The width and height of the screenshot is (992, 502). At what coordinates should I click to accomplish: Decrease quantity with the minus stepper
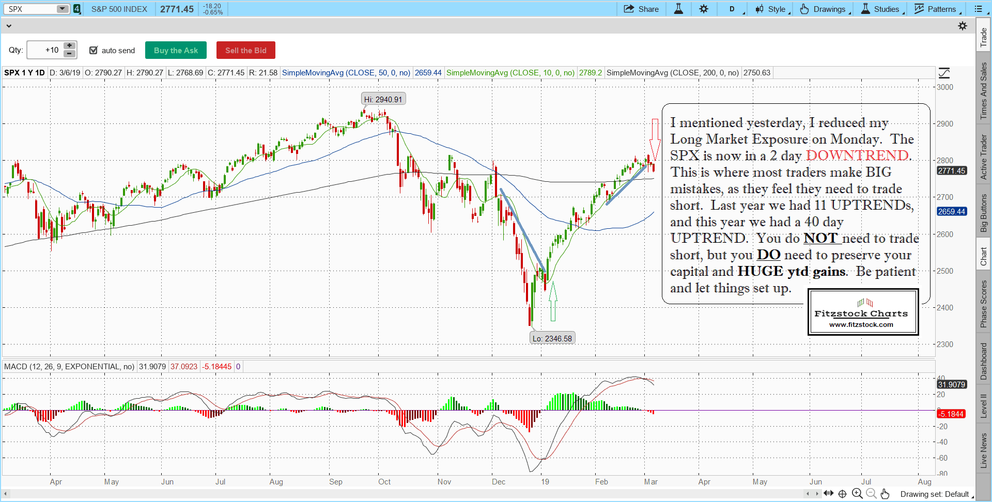point(69,54)
